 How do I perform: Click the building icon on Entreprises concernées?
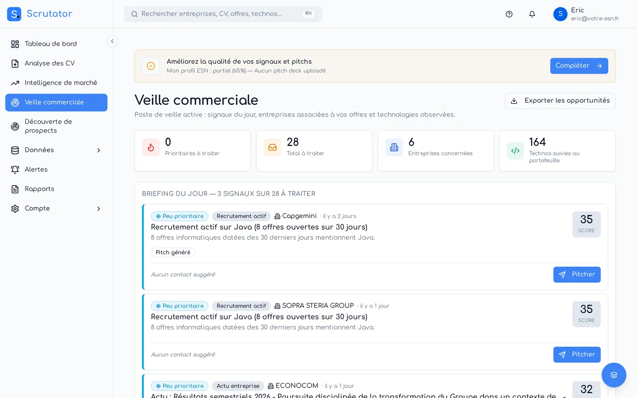point(394,148)
